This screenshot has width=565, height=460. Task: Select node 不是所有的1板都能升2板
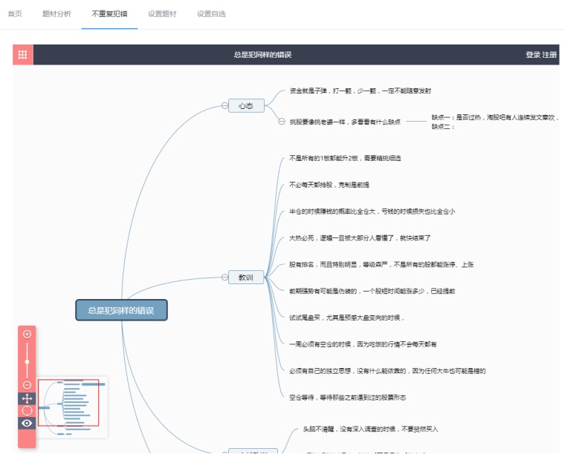[x=345, y=158]
